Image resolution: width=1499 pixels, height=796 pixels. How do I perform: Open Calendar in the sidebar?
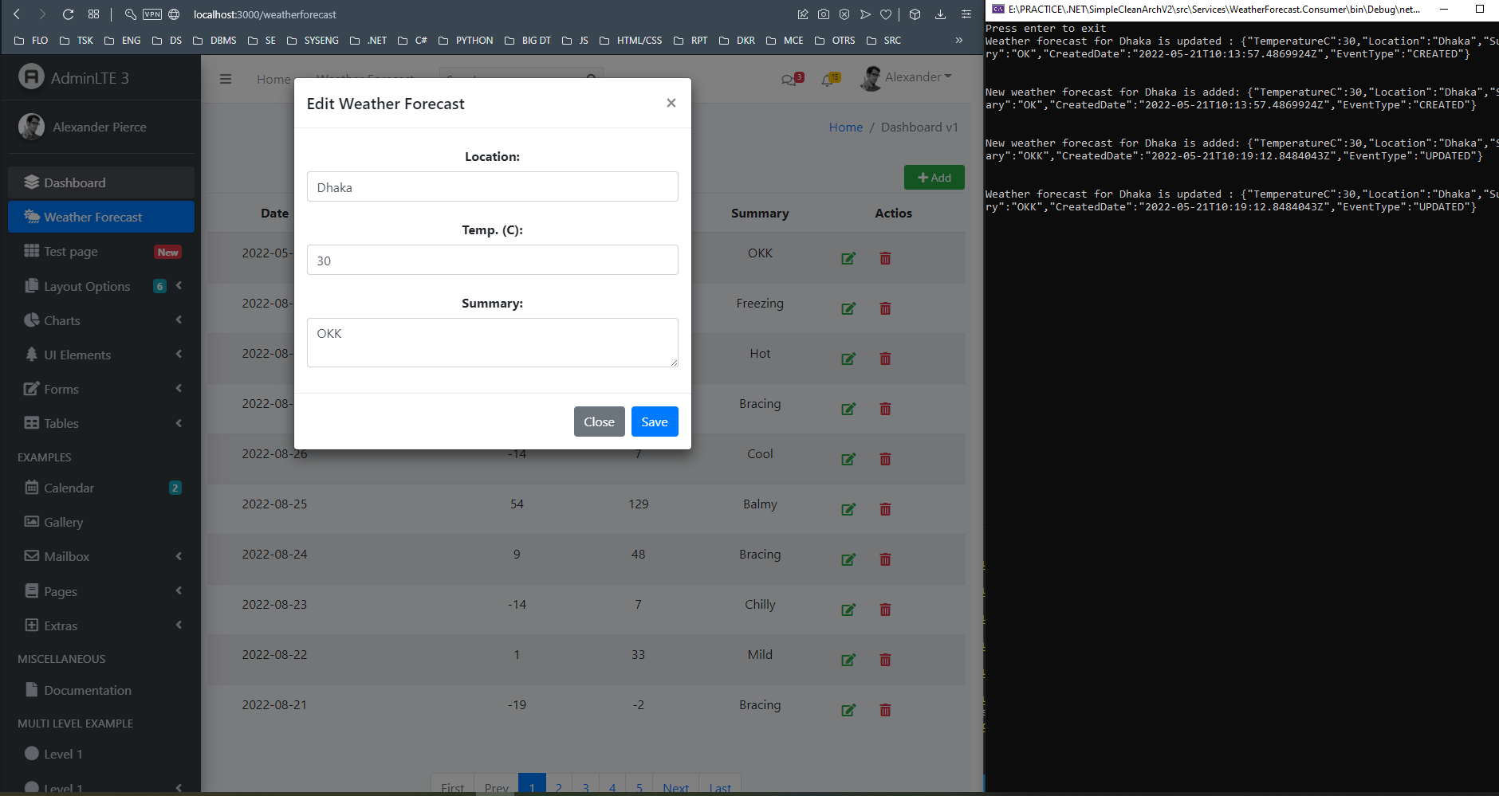(x=69, y=488)
